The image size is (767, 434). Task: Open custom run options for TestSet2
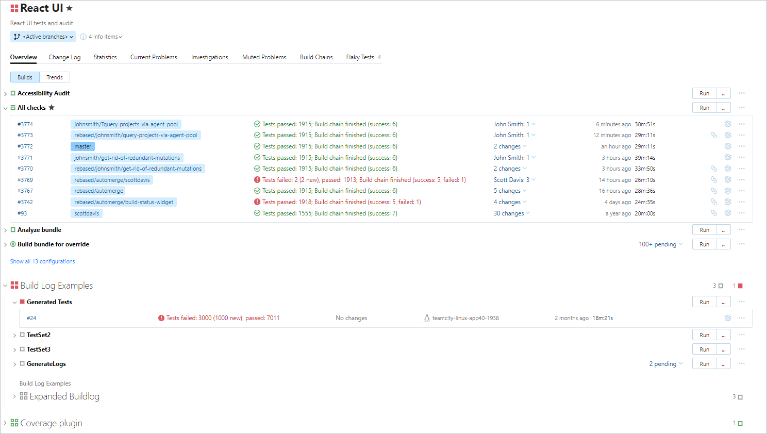coord(724,335)
